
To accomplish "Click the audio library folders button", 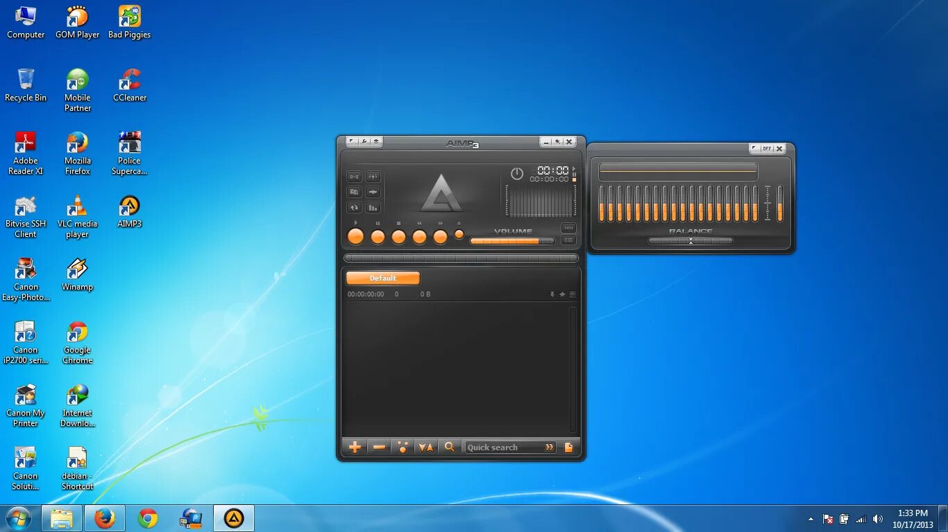I will click(354, 192).
